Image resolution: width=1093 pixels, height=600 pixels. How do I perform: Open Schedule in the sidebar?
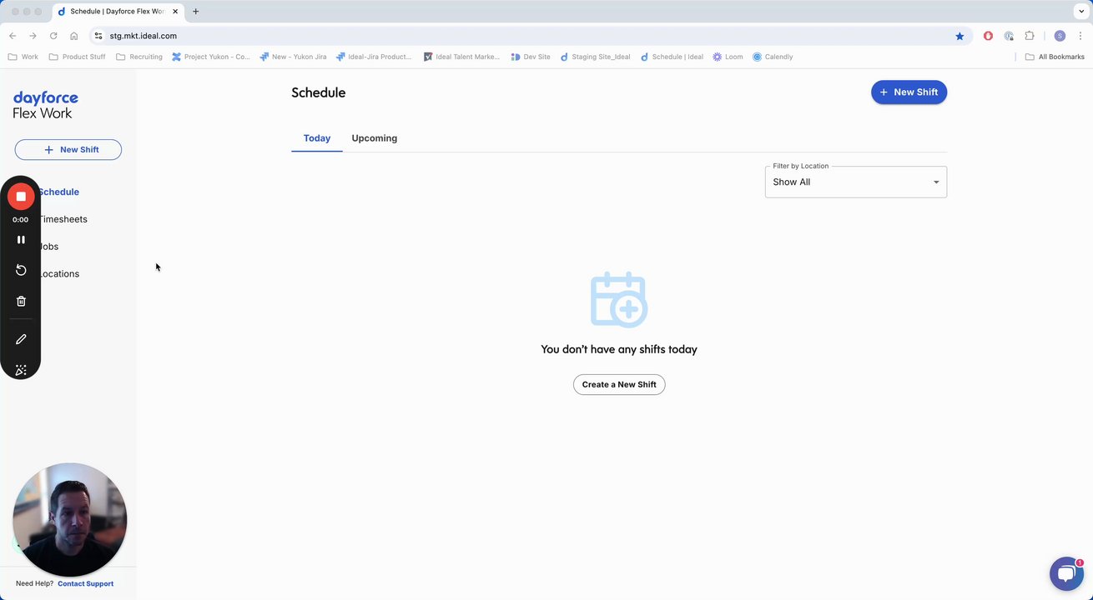[58, 192]
